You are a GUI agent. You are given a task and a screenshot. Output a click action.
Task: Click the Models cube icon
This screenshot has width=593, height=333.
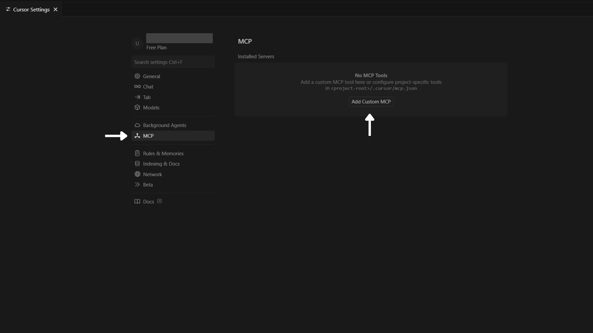pos(138,107)
